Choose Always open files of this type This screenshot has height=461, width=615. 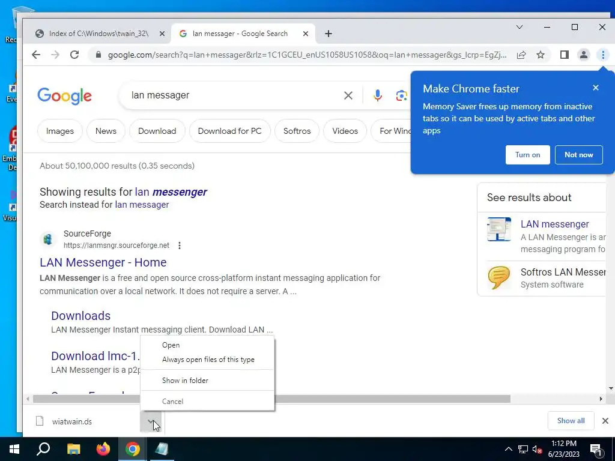coord(207,360)
